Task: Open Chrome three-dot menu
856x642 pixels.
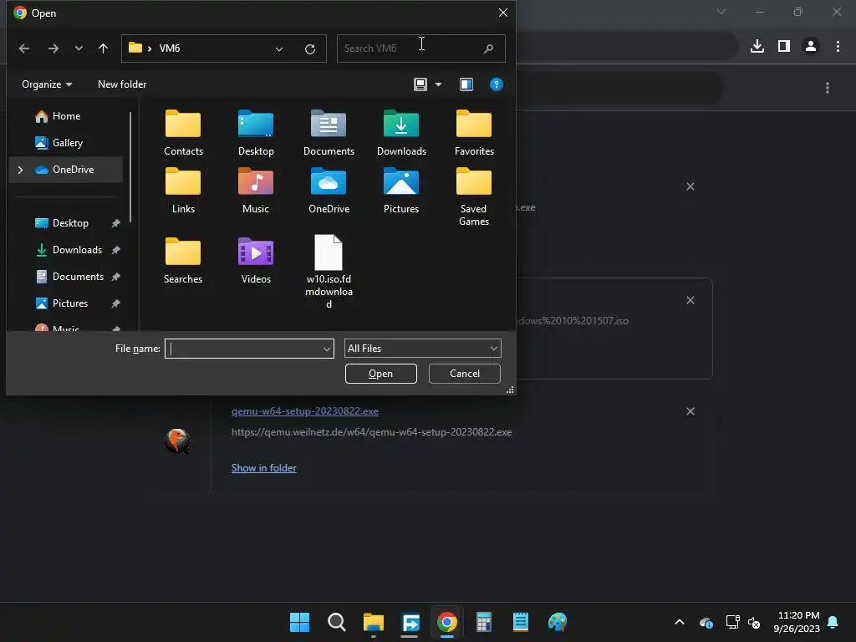Action: [x=838, y=47]
